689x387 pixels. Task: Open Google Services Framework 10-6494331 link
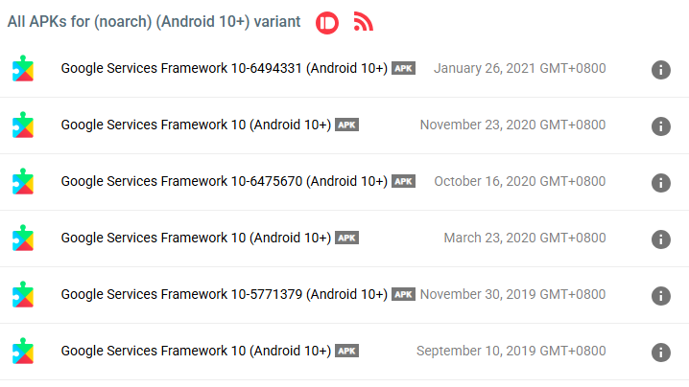click(x=224, y=69)
